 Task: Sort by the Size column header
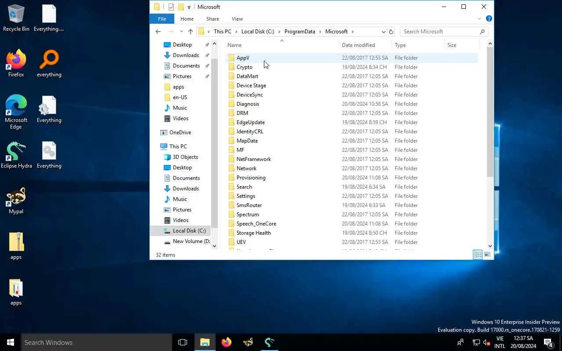[x=461, y=45]
